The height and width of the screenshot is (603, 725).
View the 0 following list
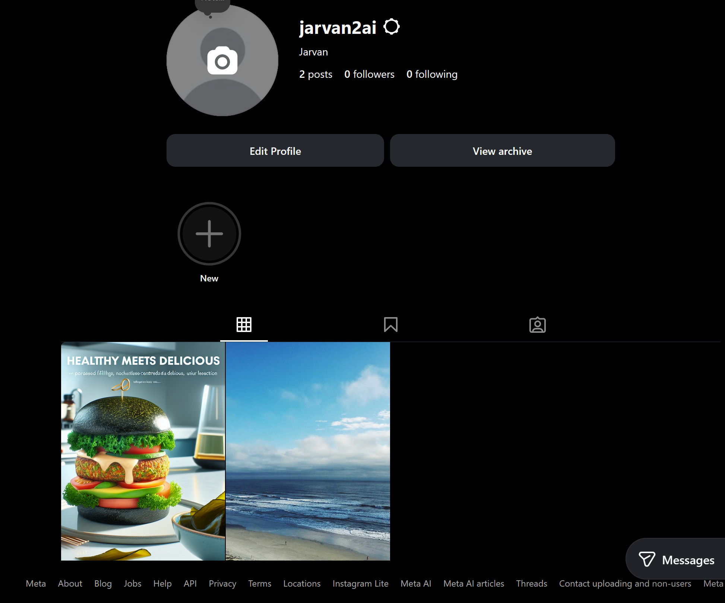click(432, 74)
